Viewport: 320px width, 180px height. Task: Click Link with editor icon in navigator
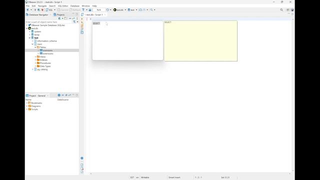coord(73,18)
